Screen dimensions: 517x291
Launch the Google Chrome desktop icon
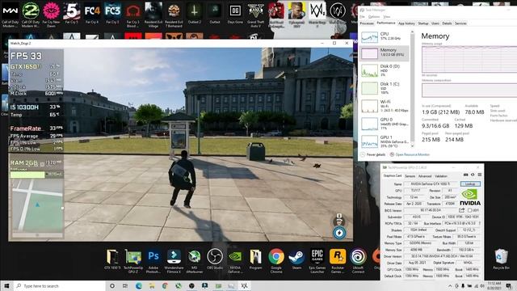[x=276, y=260]
